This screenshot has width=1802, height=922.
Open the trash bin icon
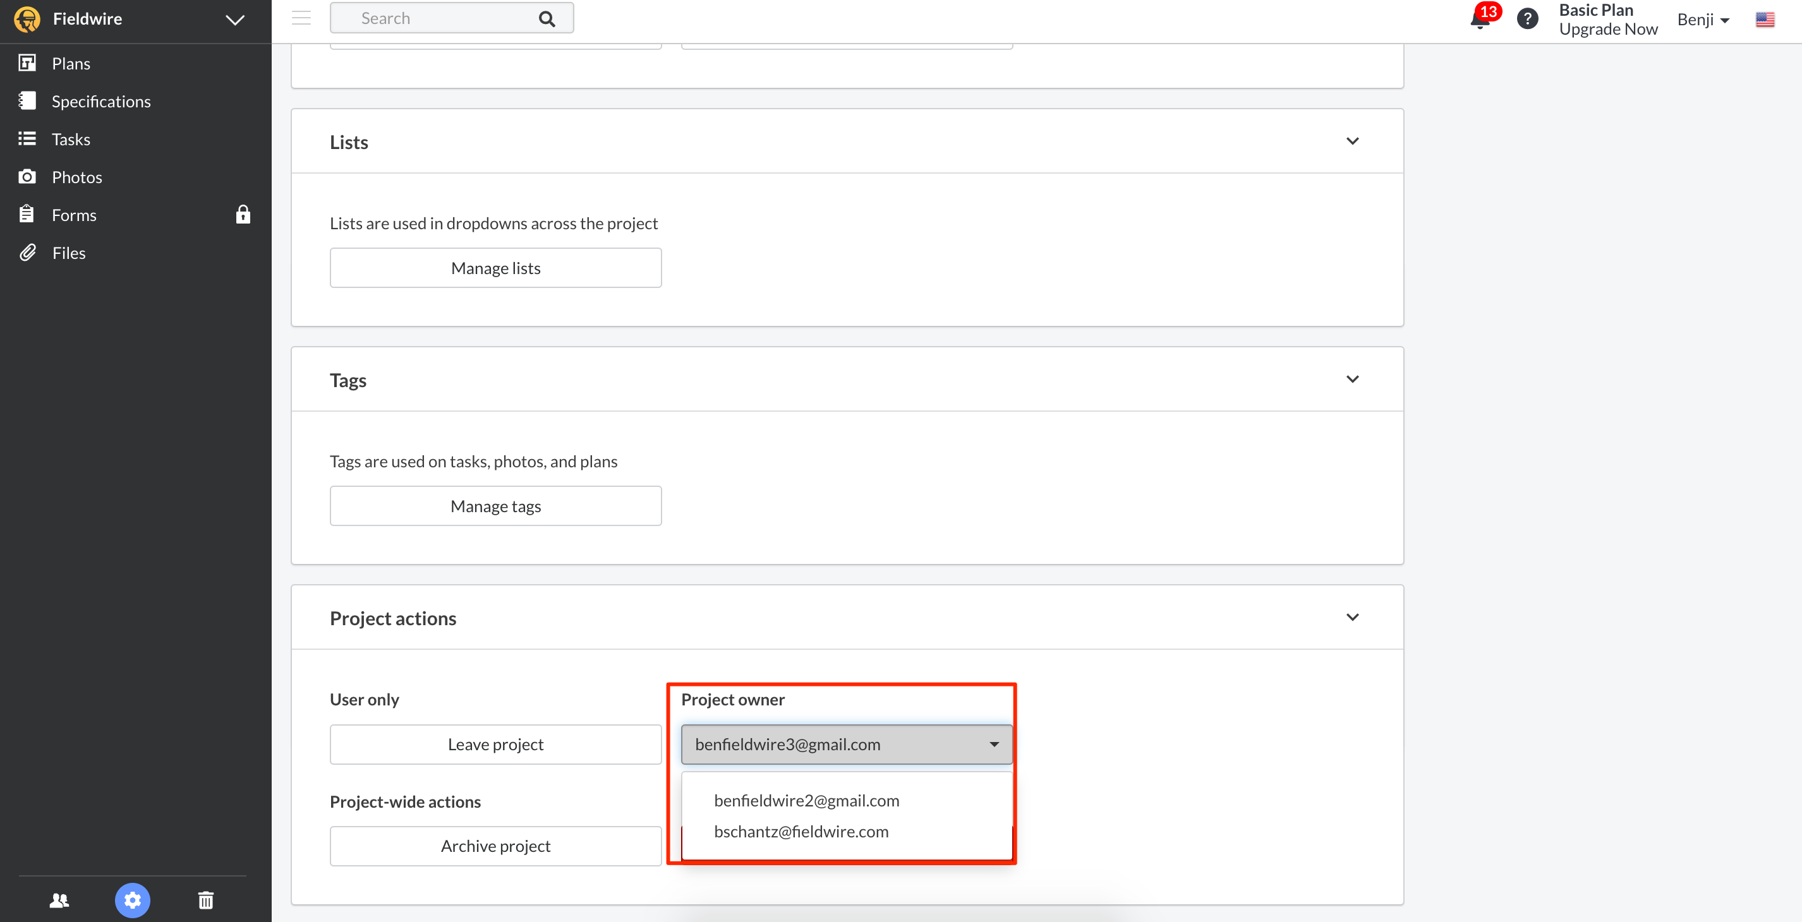click(206, 900)
